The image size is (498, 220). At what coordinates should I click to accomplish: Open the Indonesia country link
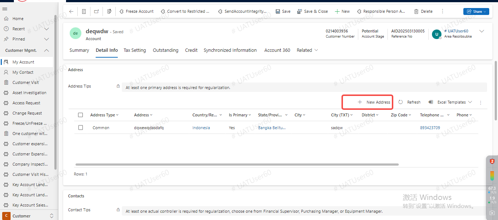201,128
